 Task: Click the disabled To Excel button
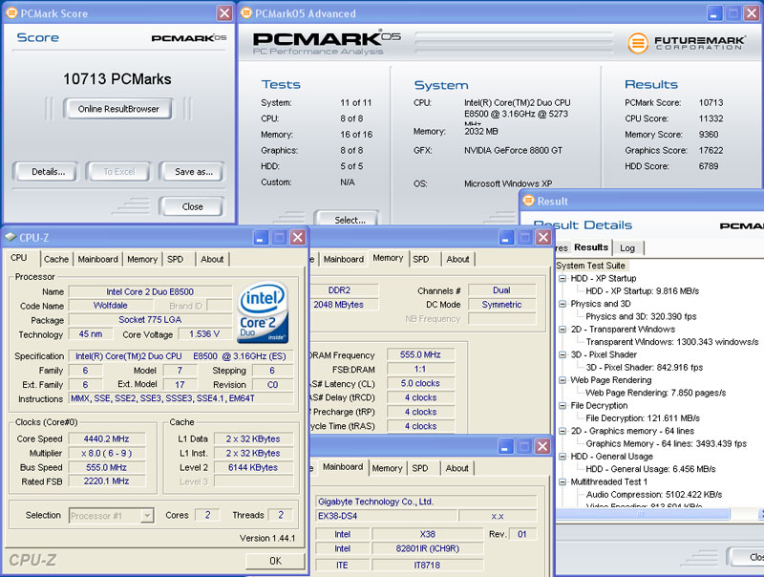coord(118,172)
